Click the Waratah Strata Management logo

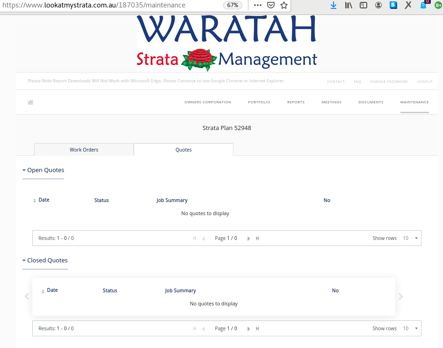226,43
